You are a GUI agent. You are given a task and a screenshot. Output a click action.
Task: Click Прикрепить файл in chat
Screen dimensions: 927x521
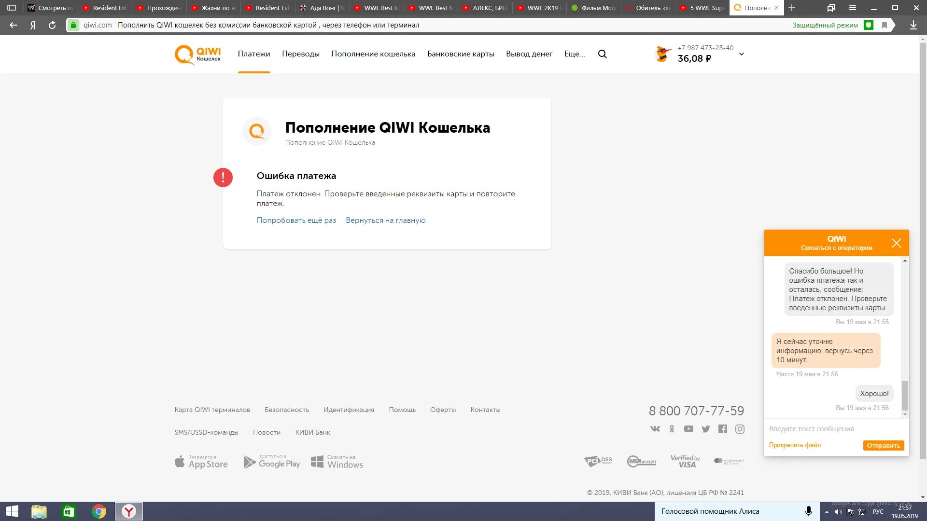795,445
